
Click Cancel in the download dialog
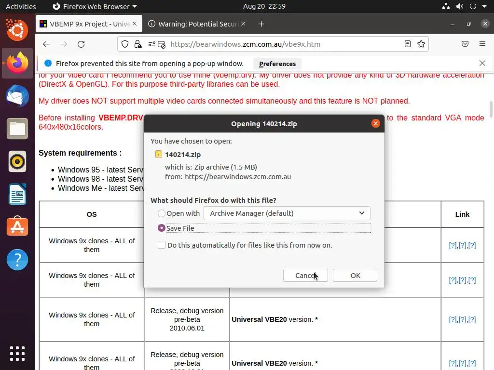305,275
